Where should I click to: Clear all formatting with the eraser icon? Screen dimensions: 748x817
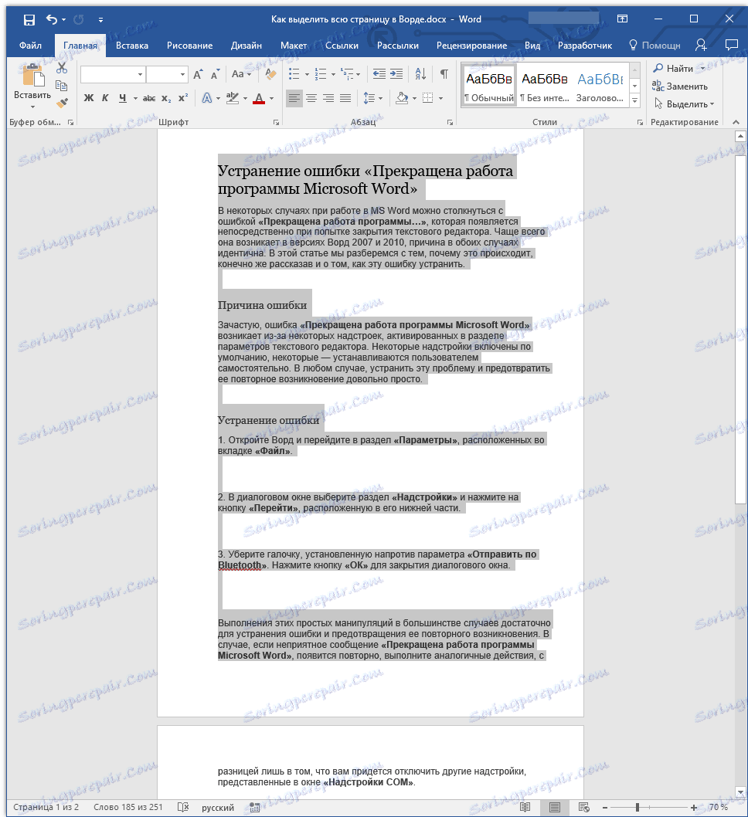point(270,74)
